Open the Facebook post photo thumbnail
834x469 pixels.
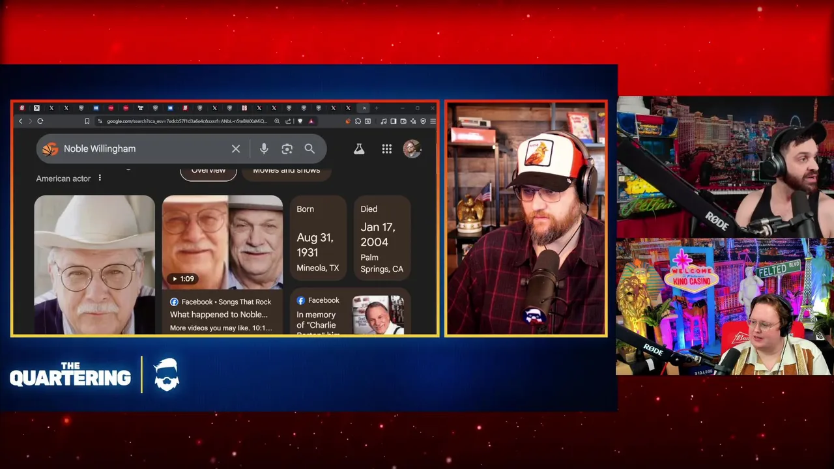pyautogui.click(x=378, y=315)
